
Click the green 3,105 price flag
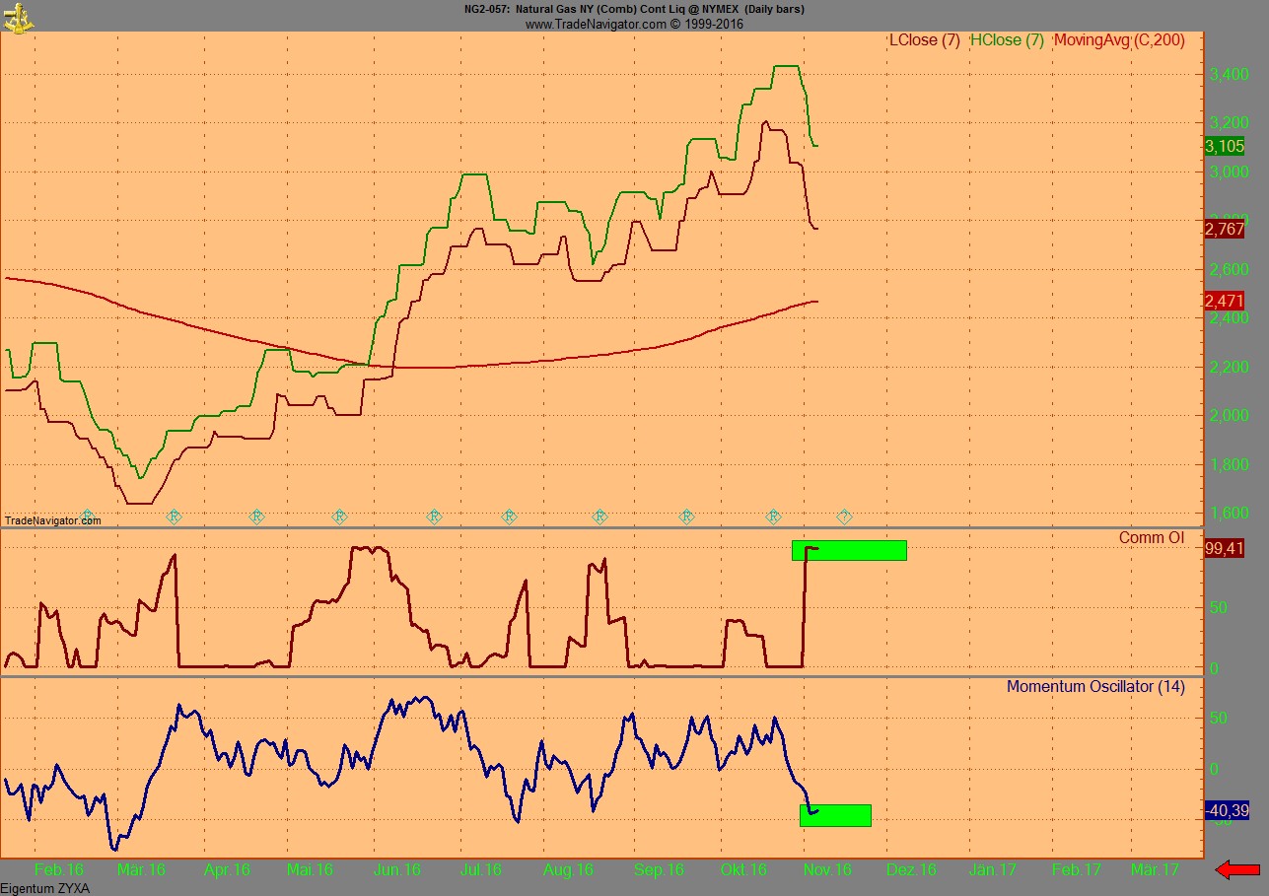coord(1227,147)
